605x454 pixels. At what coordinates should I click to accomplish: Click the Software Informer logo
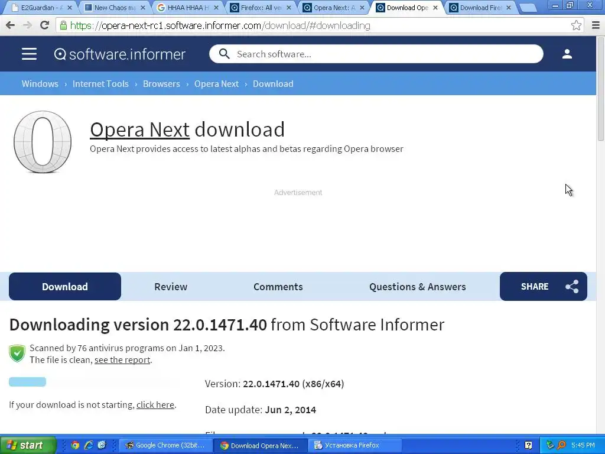pyautogui.click(x=120, y=54)
